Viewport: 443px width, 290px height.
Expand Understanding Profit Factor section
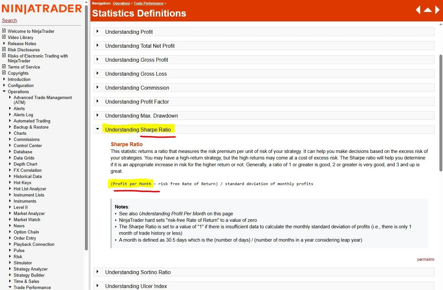[x=264, y=102]
